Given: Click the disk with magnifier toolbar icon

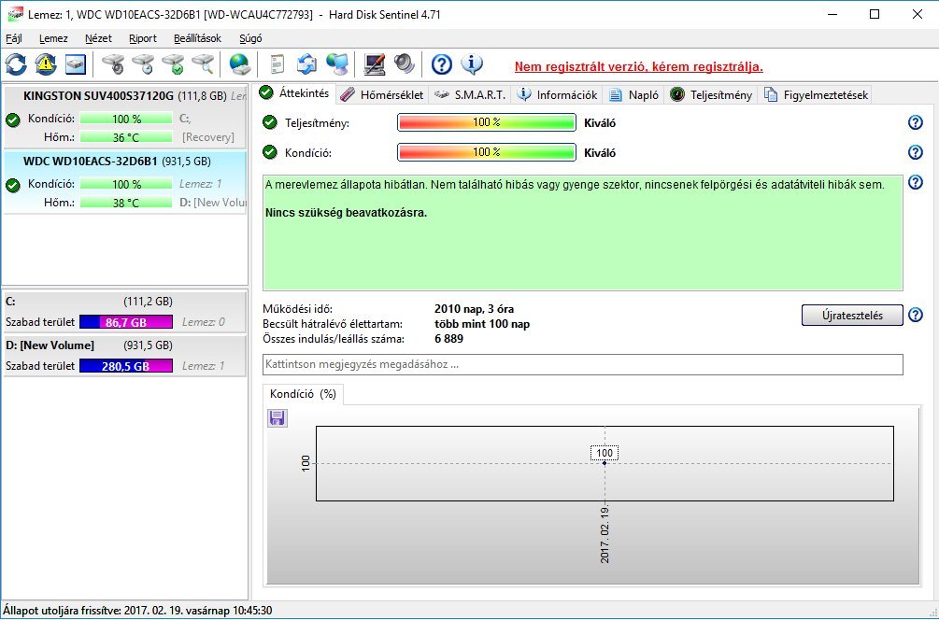Looking at the screenshot, I should (203, 64).
